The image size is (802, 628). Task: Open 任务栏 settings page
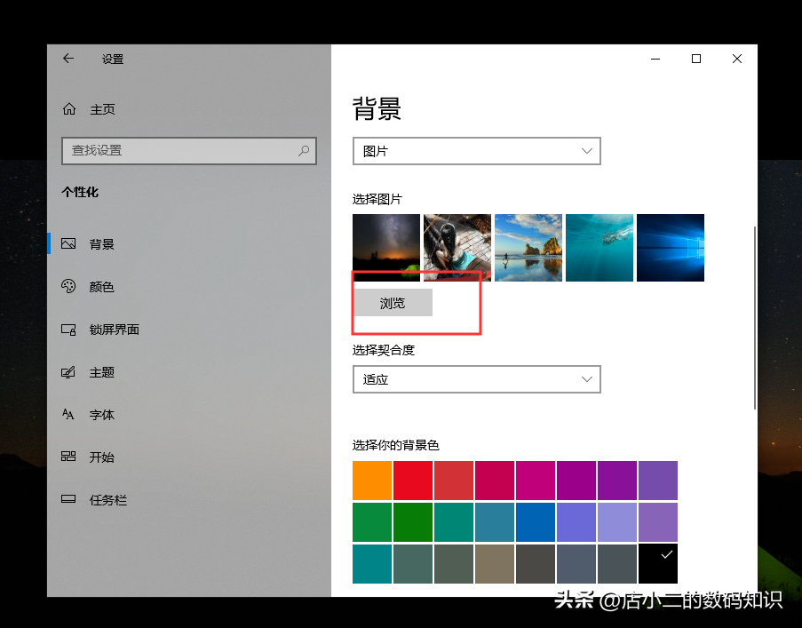pyautogui.click(x=108, y=499)
